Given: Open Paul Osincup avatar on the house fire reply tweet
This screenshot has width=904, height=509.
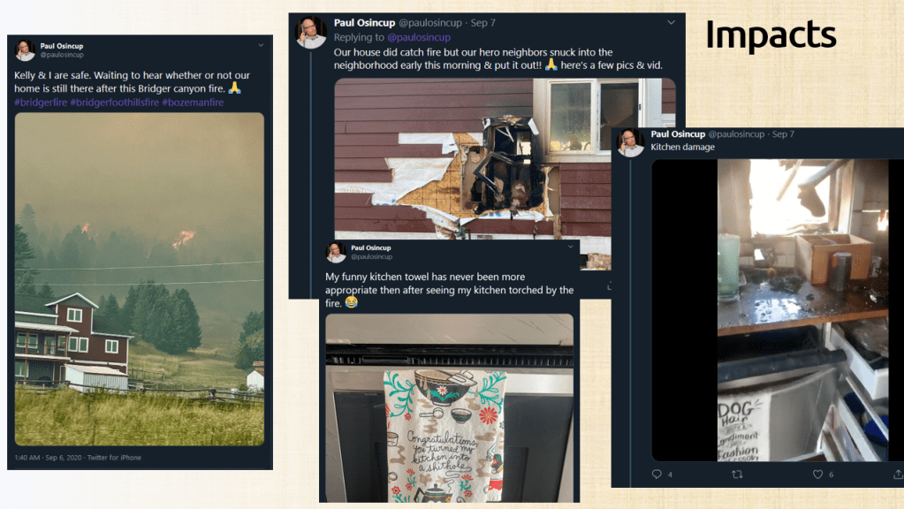Looking at the screenshot, I should [311, 33].
